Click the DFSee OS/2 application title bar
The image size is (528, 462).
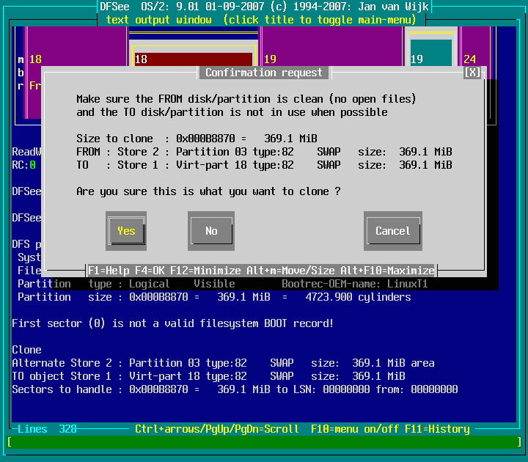[x=263, y=7]
